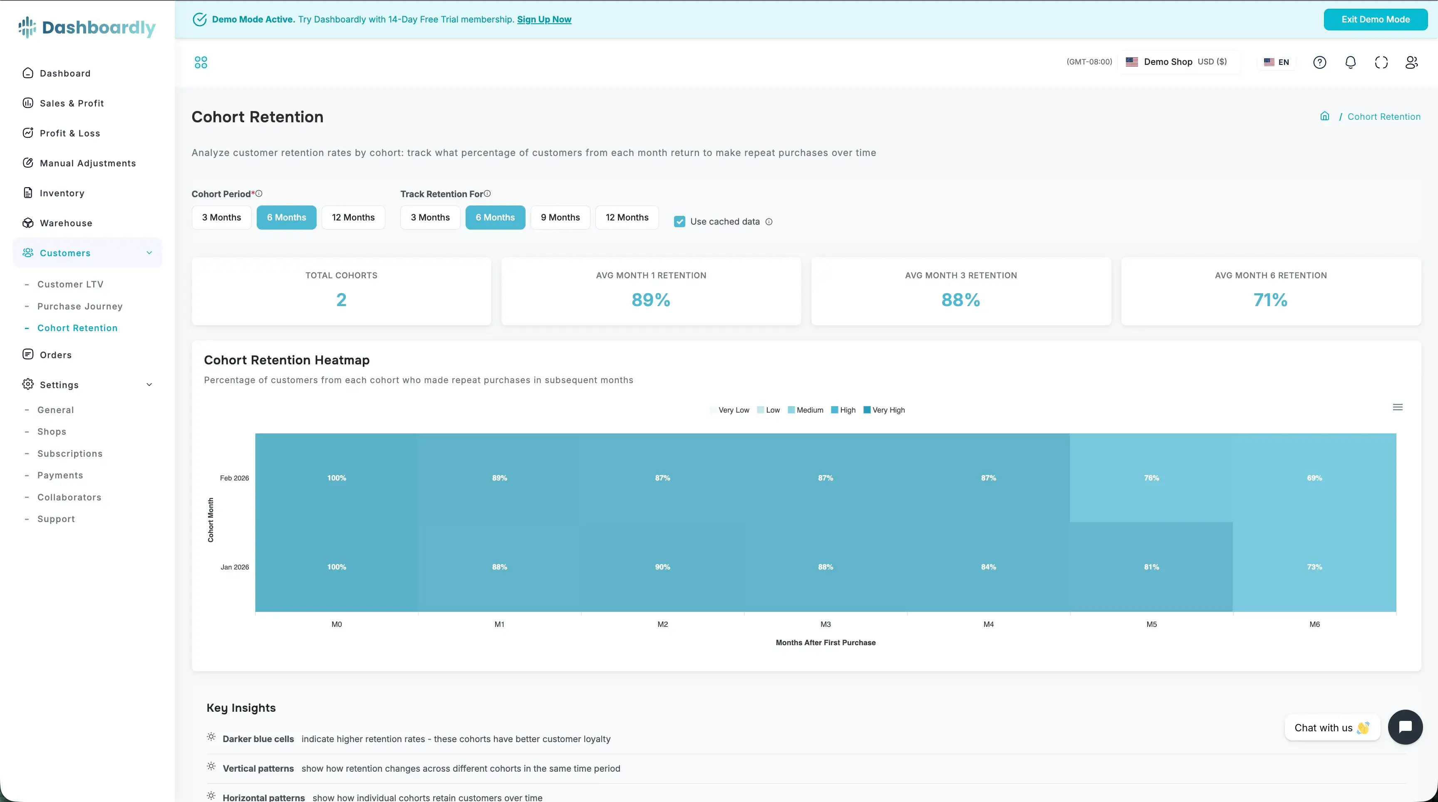The height and width of the screenshot is (802, 1438).
Task: Open the user account icon
Action: pos(1411,62)
